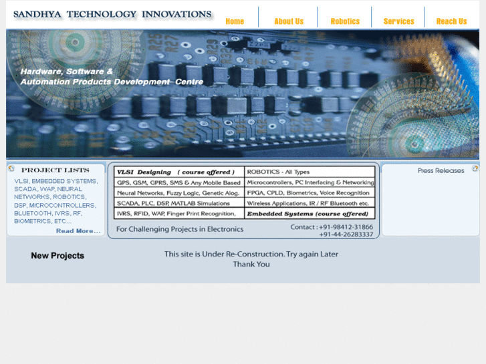Open the Robotics menu item
This screenshot has width=486, height=364.
(x=345, y=21)
